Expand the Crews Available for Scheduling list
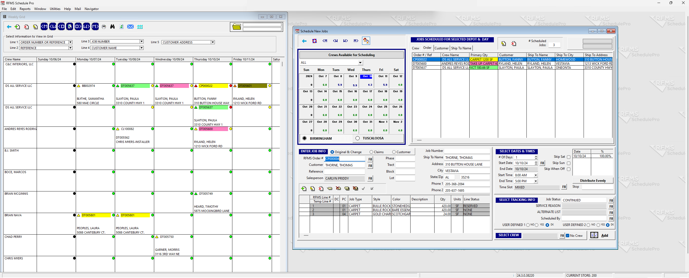This screenshot has width=689, height=278. click(x=360, y=62)
